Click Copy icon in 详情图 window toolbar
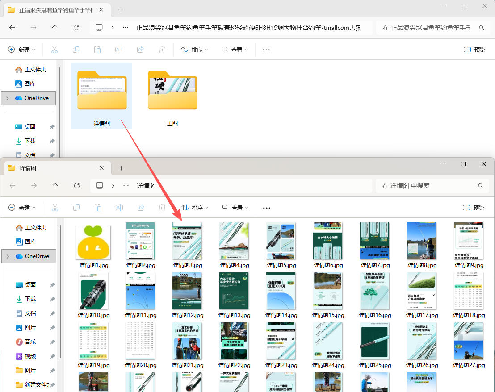 point(76,208)
